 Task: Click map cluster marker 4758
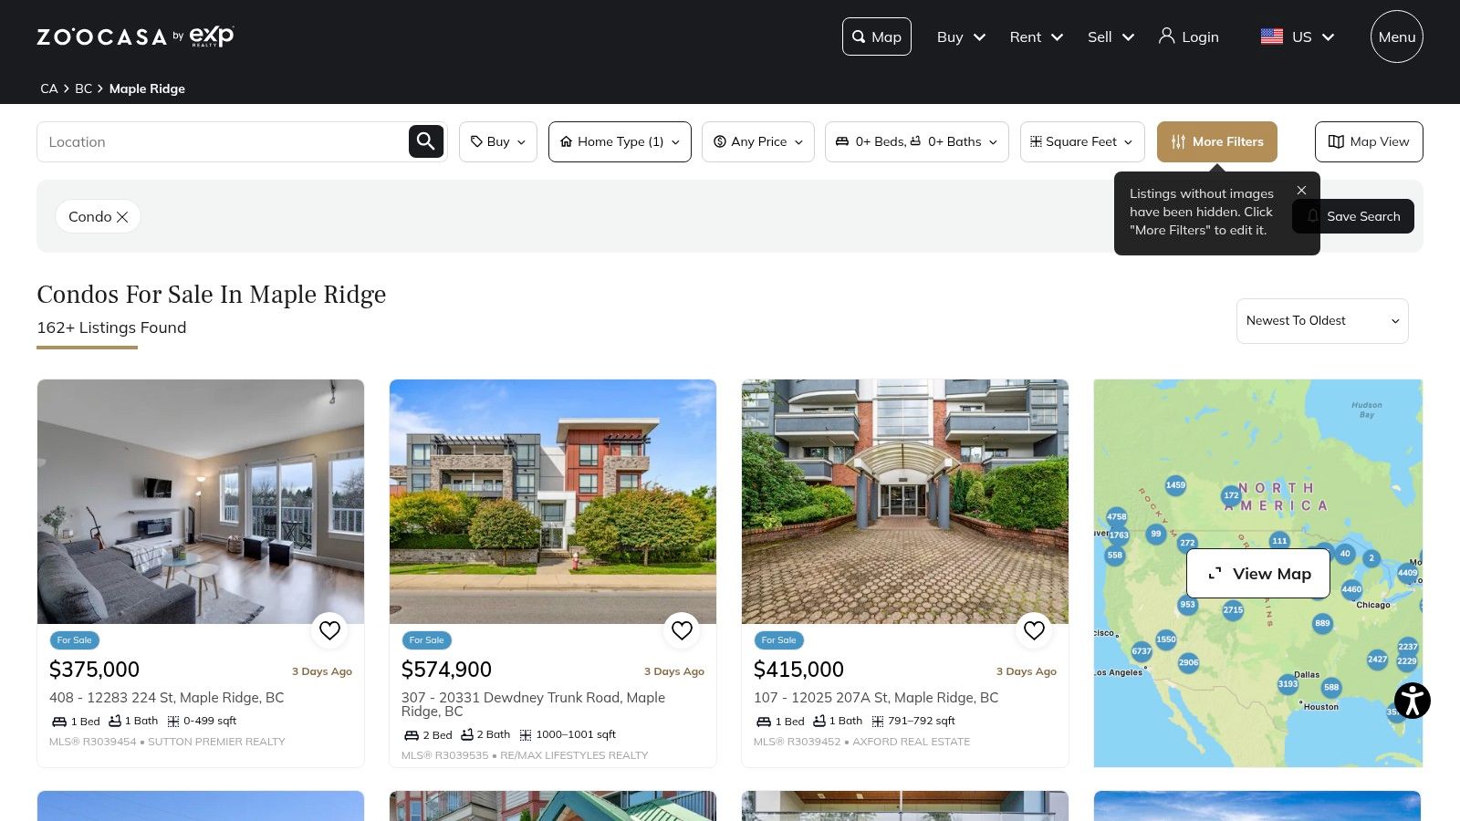[1117, 516]
